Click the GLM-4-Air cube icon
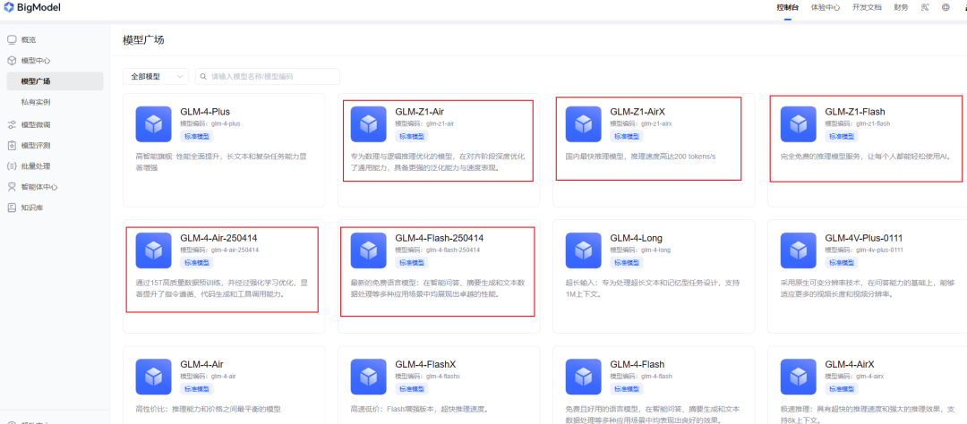Screen dimensions: 967x424 (154, 377)
